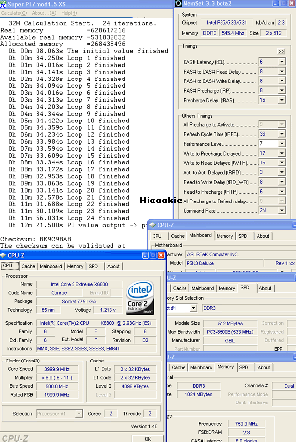This screenshot has width=296, height=442.
Task: Select SPD tab in Memory CPU-Z window
Action: click(244, 367)
